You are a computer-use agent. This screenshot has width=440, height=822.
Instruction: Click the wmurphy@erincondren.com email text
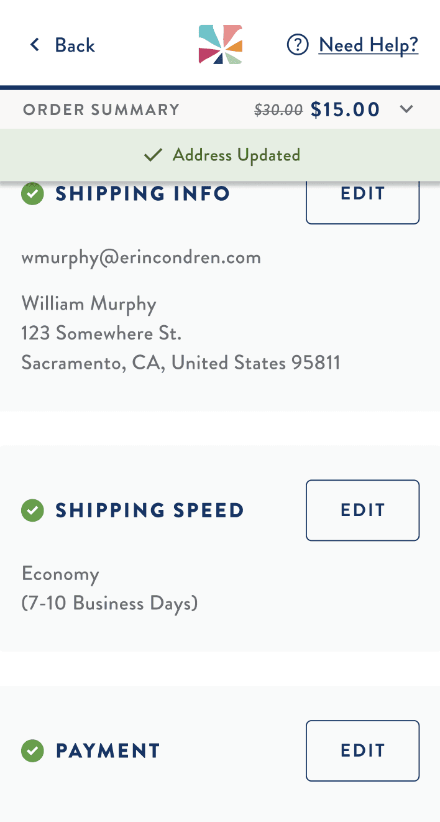coord(141,257)
